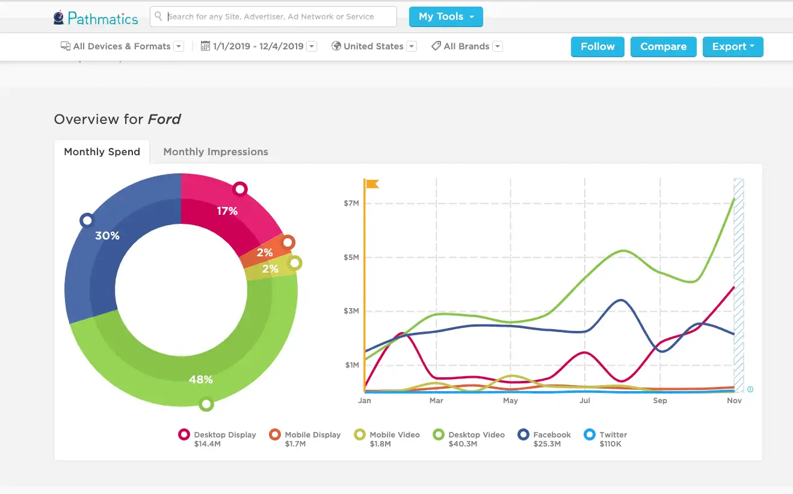Open the All Devices & Formats dropdown arrow
Image resolution: width=793 pixels, height=494 pixels.
(179, 46)
